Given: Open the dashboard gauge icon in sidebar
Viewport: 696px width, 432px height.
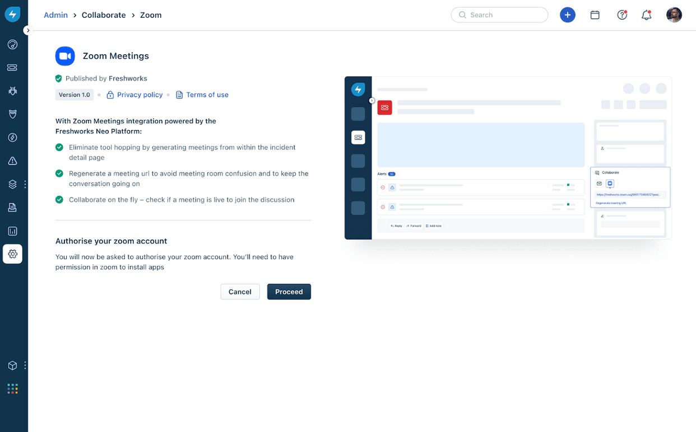Looking at the screenshot, I should pos(12,45).
